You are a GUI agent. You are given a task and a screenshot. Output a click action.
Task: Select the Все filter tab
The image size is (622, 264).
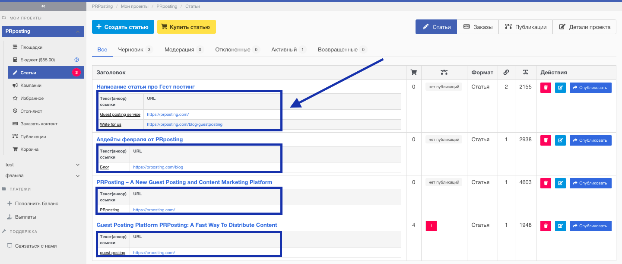click(102, 50)
